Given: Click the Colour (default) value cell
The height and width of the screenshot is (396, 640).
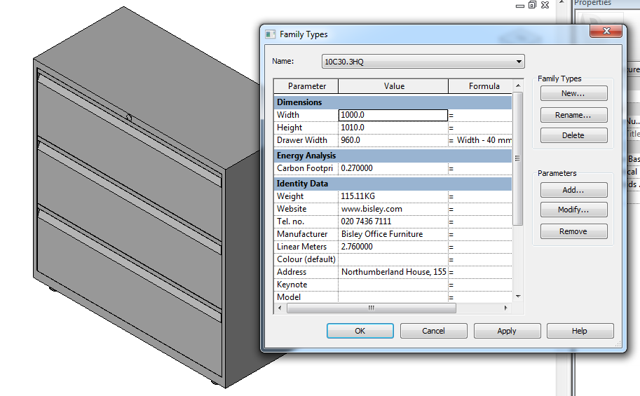Looking at the screenshot, I should coord(393,259).
